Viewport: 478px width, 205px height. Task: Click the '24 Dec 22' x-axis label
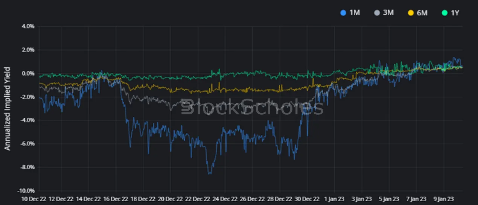[225, 199]
